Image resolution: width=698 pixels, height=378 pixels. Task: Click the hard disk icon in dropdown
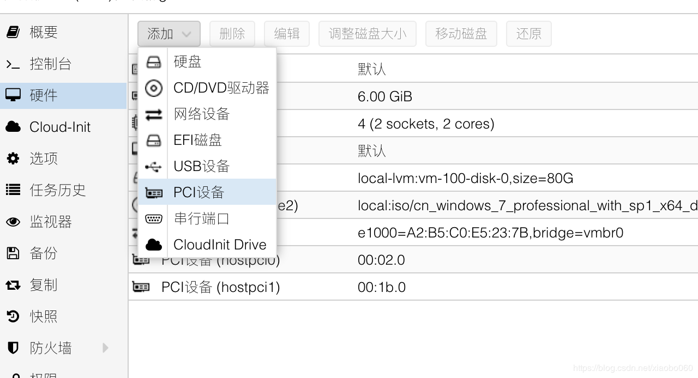click(x=154, y=62)
